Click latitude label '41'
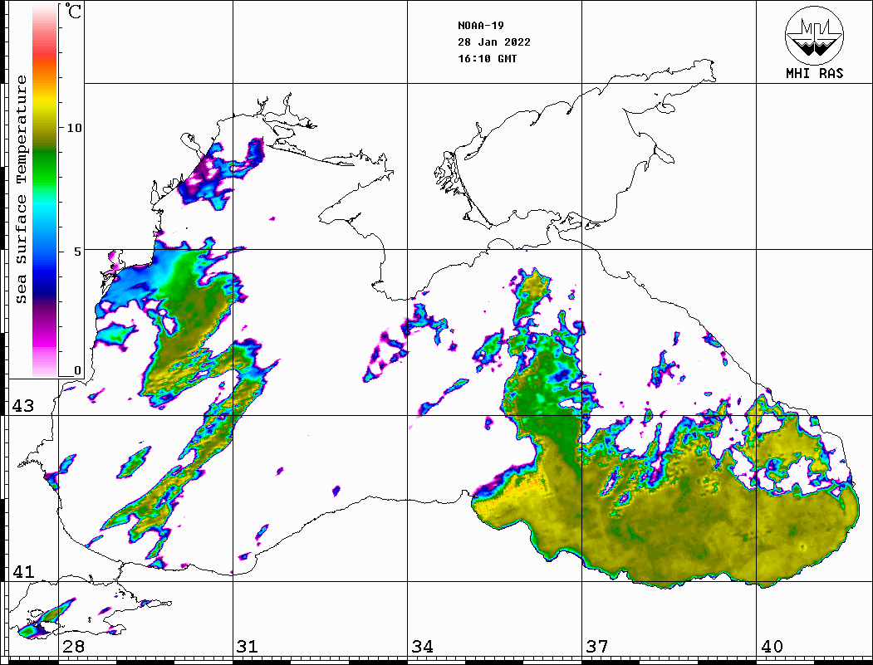The image size is (873, 665). [x=23, y=571]
